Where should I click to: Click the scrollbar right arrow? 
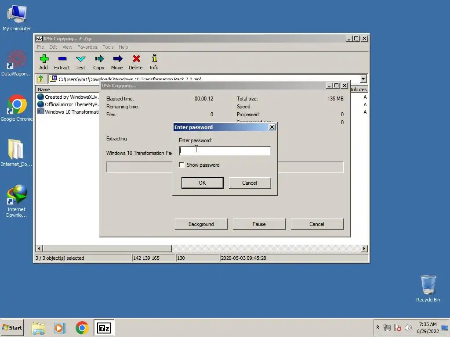click(x=364, y=248)
